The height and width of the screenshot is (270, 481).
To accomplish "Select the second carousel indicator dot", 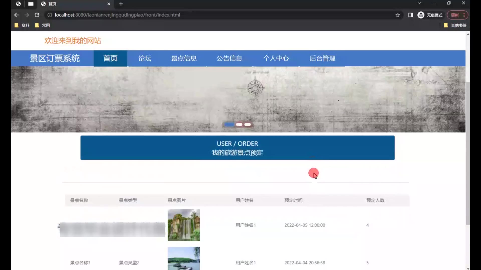I will coord(239,124).
